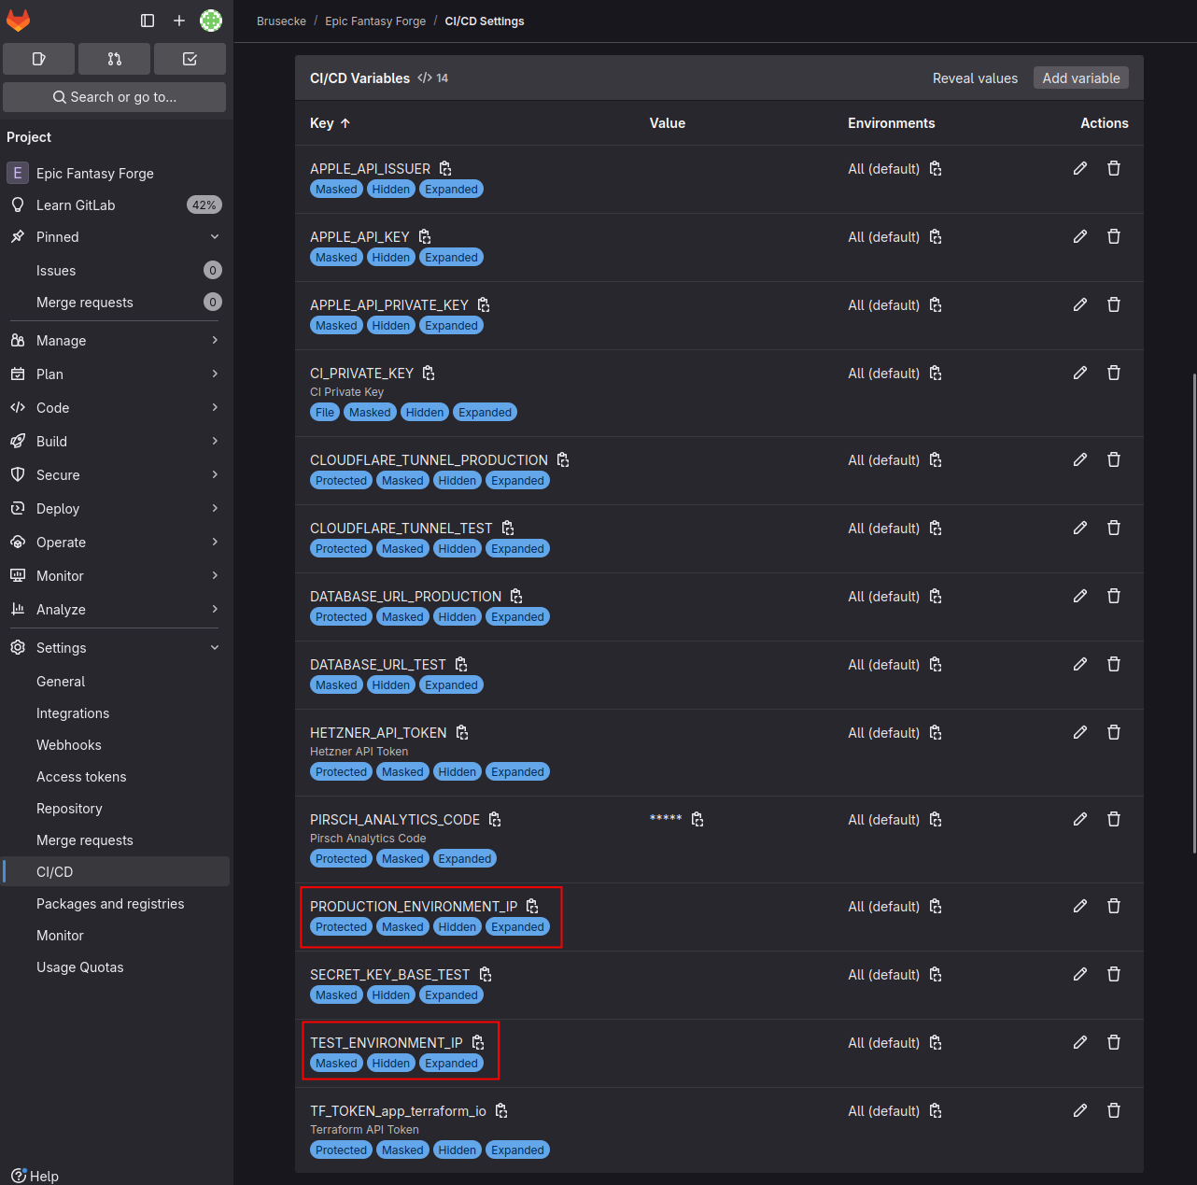Copy environment of DATABASE_URL_TEST row

(x=936, y=665)
